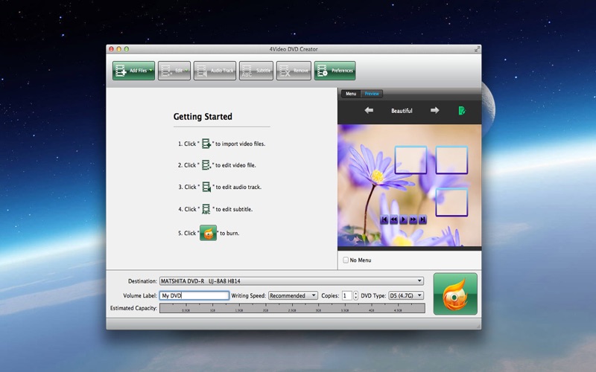Click the fullscreen icon in title bar
Viewport: 596px width, 372px height.
click(x=477, y=49)
